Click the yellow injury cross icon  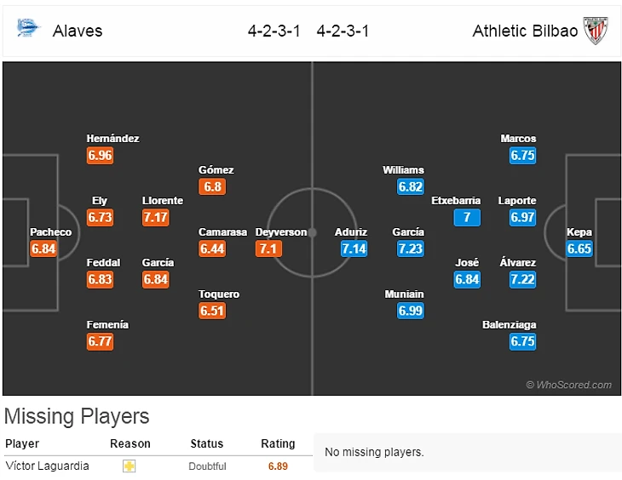click(130, 466)
